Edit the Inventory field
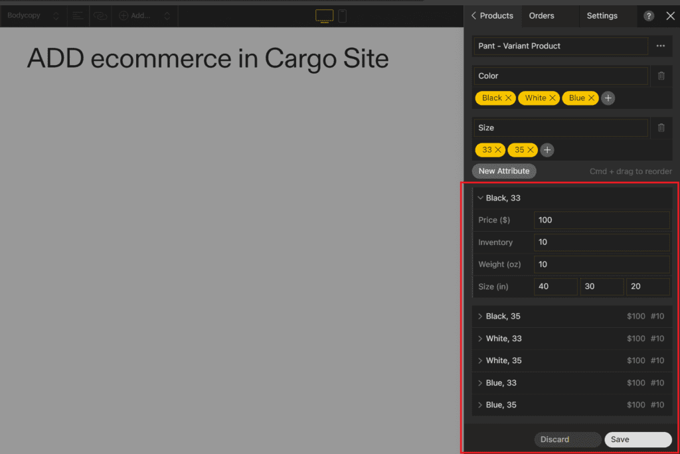 click(x=602, y=242)
